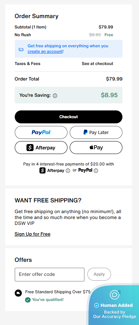Select the Afterpay payment button
Screen dimensions: 139x325
tap(41, 148)
